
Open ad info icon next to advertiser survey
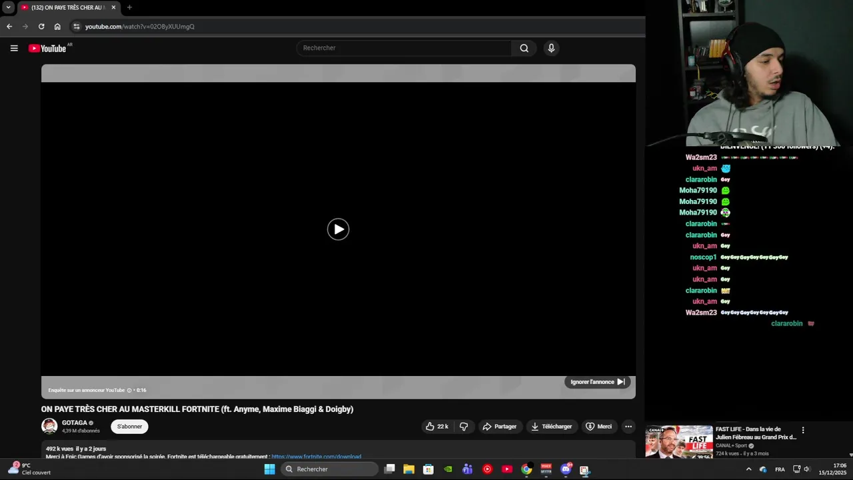129,390
